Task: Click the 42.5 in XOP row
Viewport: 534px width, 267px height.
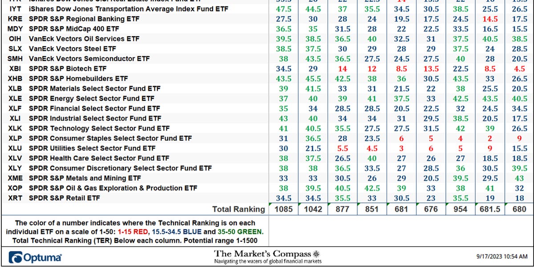Action: 372,188
